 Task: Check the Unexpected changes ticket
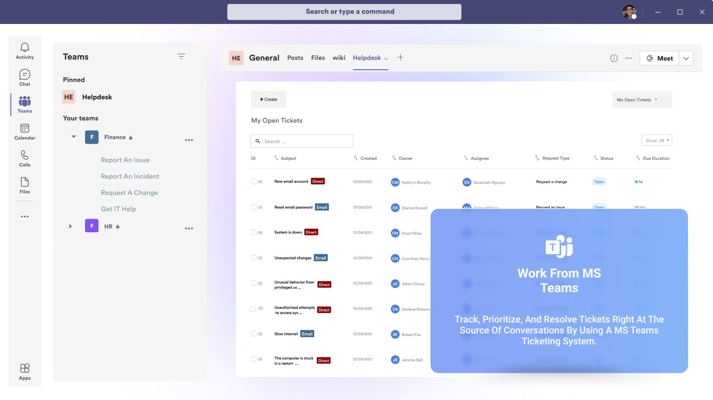(x=254, y=258)
